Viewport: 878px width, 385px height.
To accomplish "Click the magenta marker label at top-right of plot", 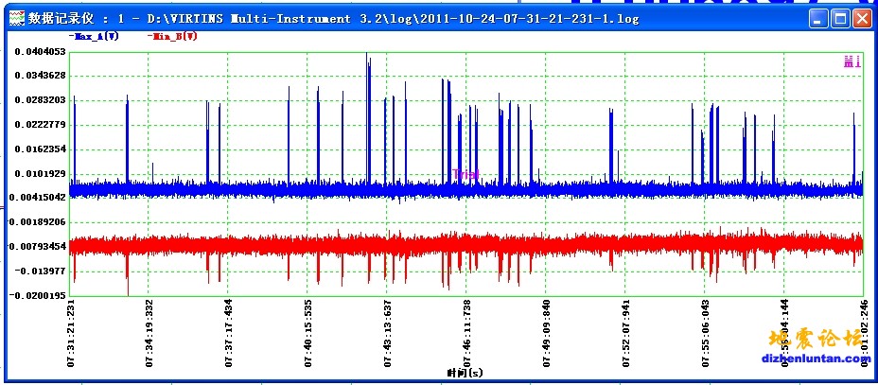I will click(852, 61).
